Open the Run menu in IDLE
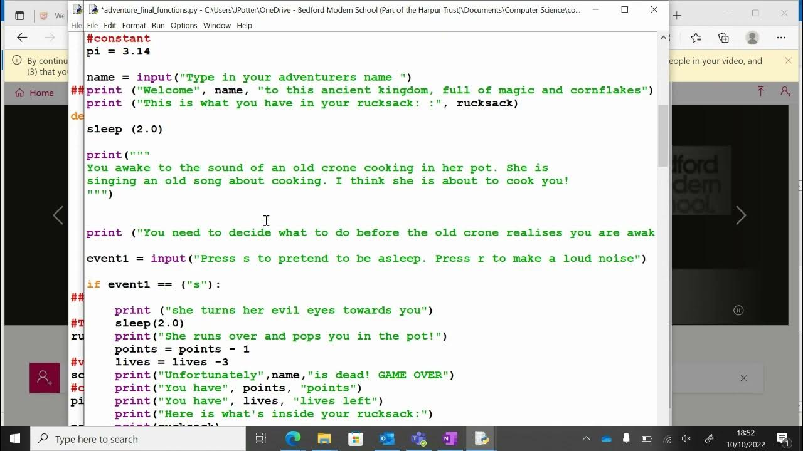Image resolution: width=803 pixels, height=451 pixels. (158, 25)
